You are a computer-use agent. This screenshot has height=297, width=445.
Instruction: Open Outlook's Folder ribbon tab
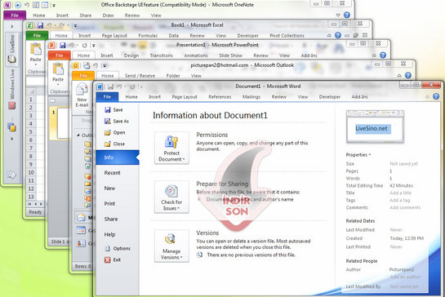173,76
